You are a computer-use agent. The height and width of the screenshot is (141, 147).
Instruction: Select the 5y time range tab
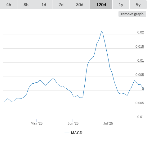tap(138, 5)
